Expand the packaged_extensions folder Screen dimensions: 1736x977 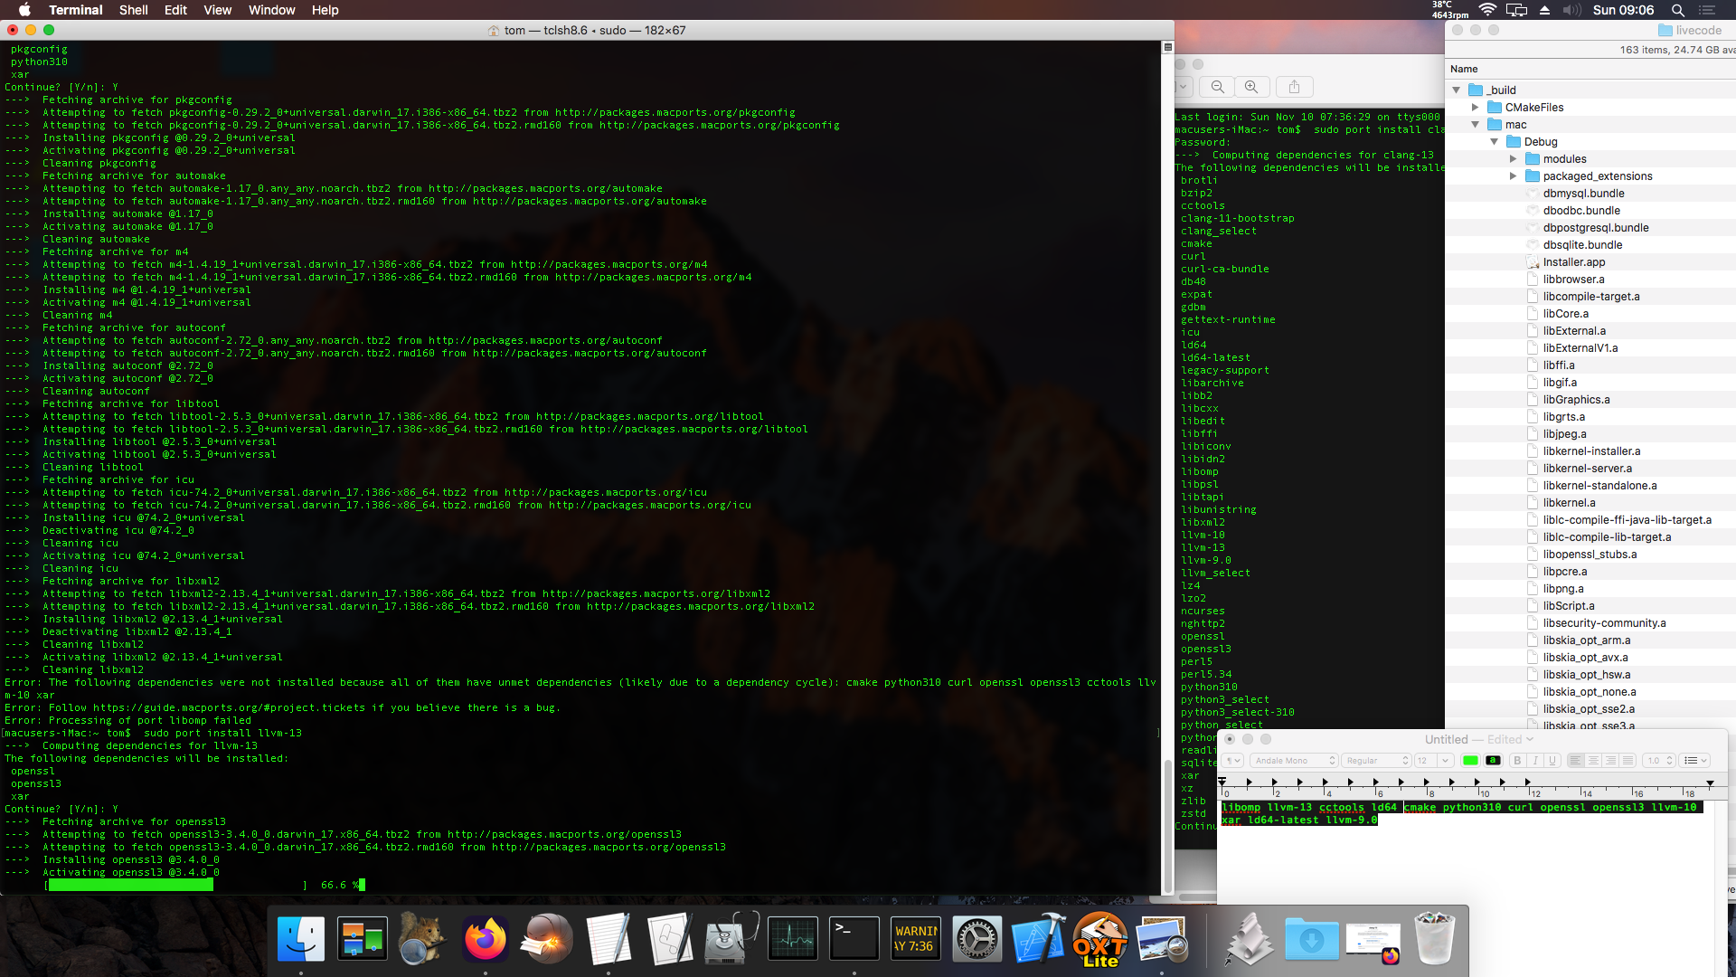1513,175
